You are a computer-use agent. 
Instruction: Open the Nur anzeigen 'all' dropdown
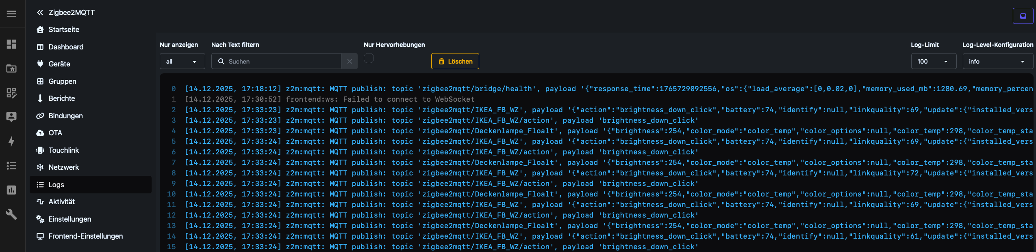pos(182,62)
